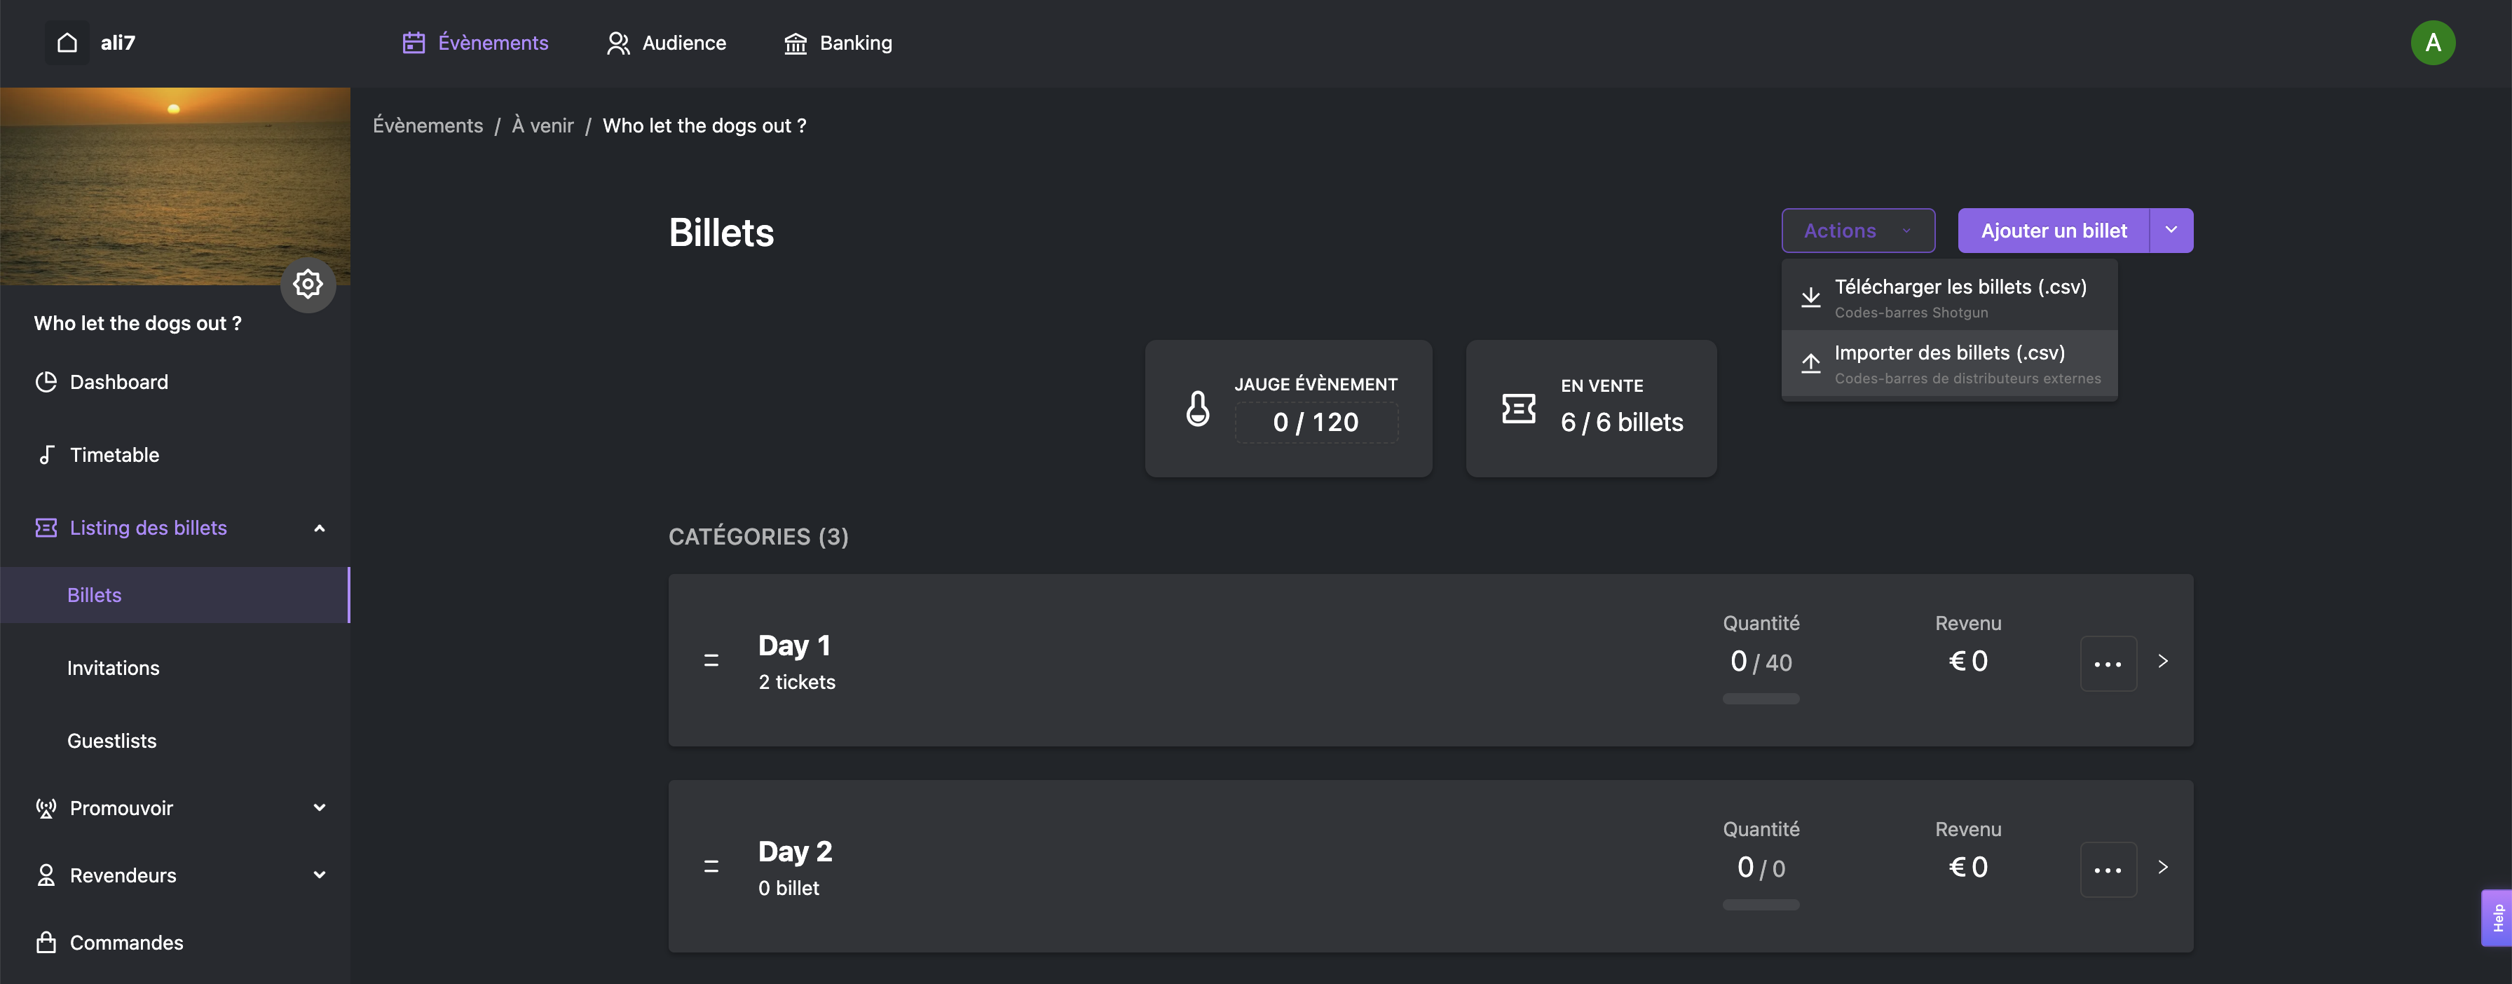Viewport: 2512px width, 984px height.
Task: Open Day 1 category chevron arrow
Action: [x=2162, y=661]
